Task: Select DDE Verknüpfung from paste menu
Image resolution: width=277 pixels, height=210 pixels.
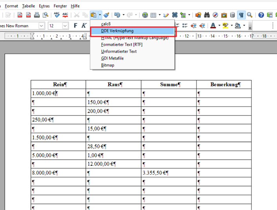Action: 117,31
